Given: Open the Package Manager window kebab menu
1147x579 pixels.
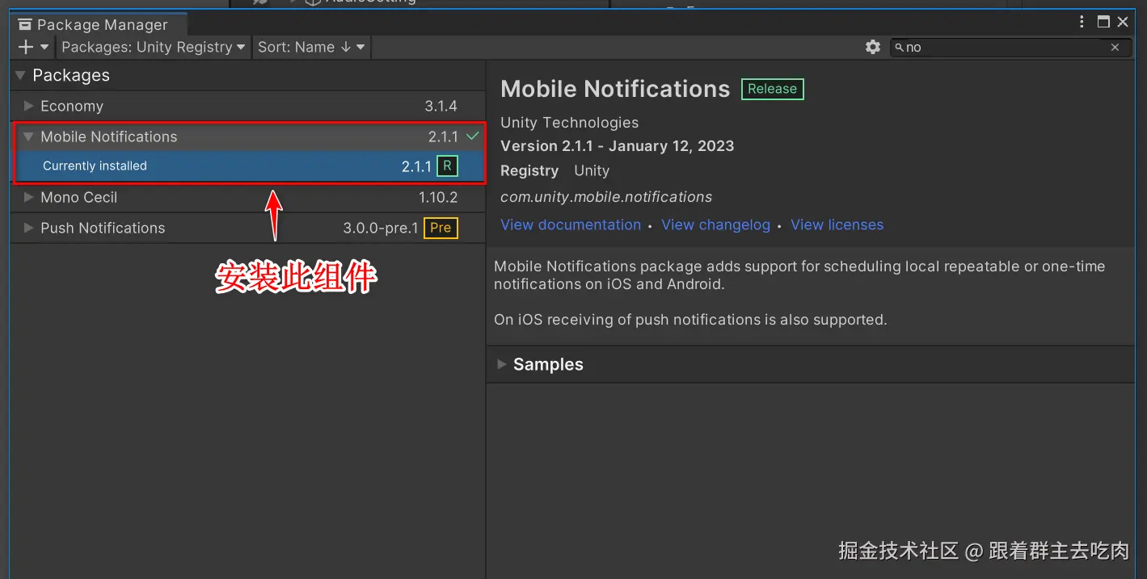Looking at the screenshot, I should pyautogui.click(x=1083, y=23).
